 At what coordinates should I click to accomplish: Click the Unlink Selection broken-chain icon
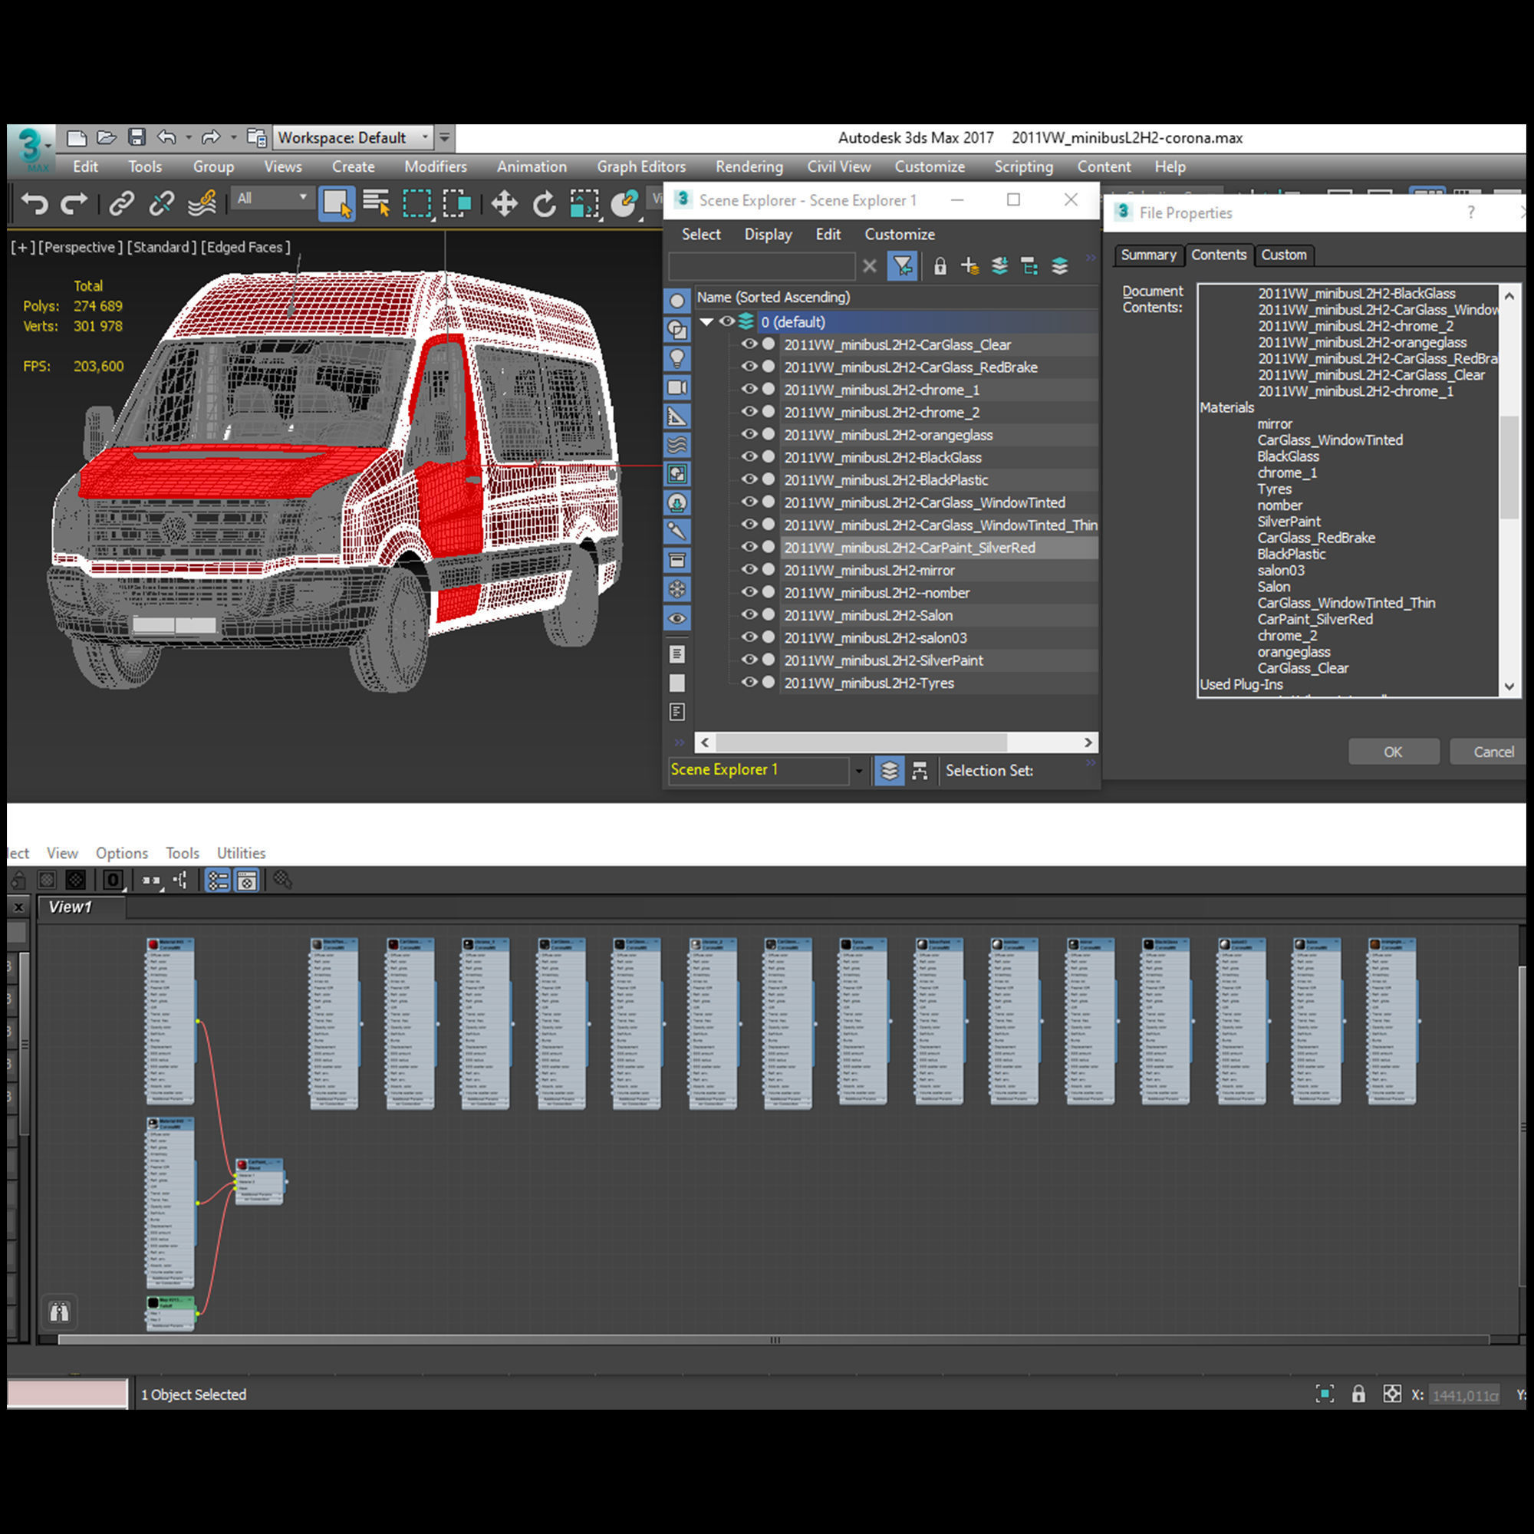point(161,203)
